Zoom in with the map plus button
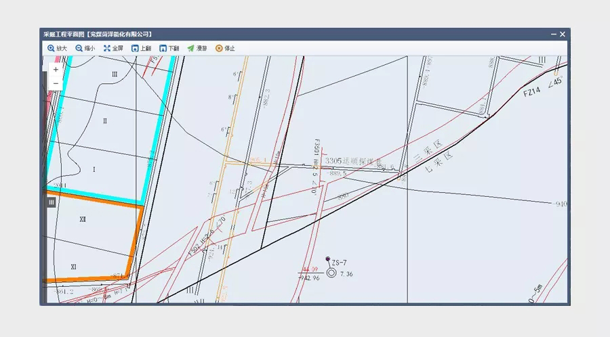This screenshot has width=610, height=337. click(56, 69)
